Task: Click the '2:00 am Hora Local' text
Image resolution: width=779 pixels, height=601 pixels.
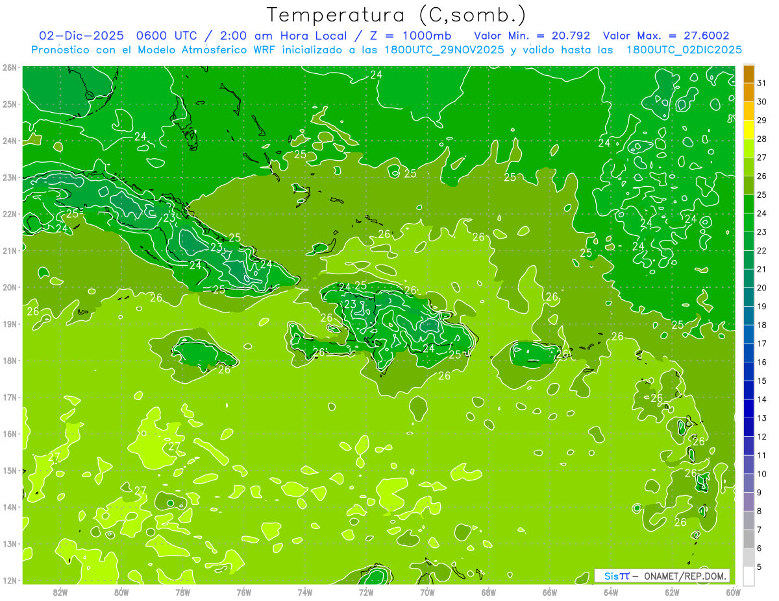Action: pos(284,36)
